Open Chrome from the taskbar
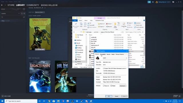 49,101
